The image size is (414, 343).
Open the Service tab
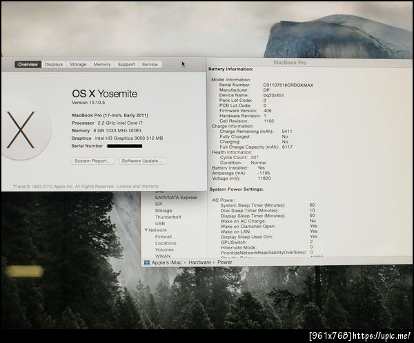[x=150, y=64]
